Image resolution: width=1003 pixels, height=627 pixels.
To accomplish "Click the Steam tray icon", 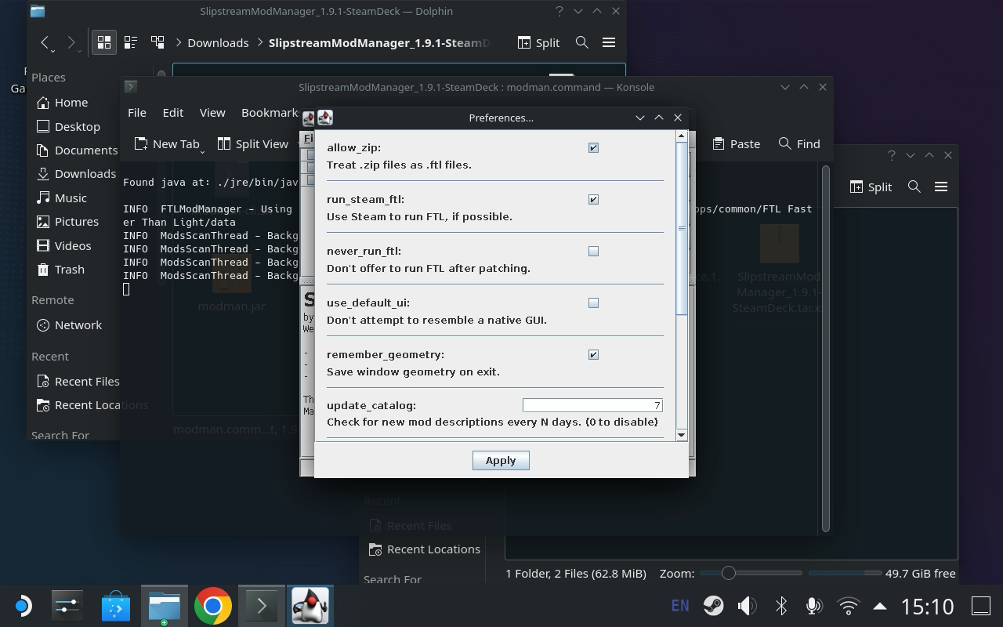I will (713, 606).
